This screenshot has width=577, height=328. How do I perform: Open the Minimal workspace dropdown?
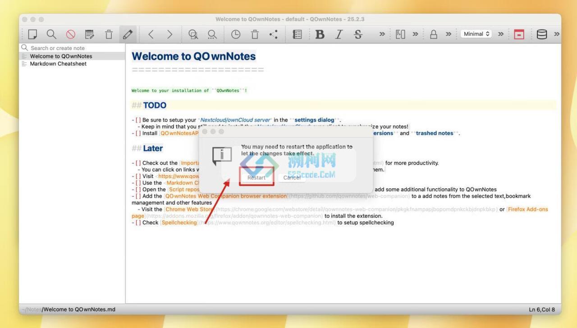(476, 34)
